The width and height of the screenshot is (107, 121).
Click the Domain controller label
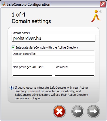click(x=25, y=54)
